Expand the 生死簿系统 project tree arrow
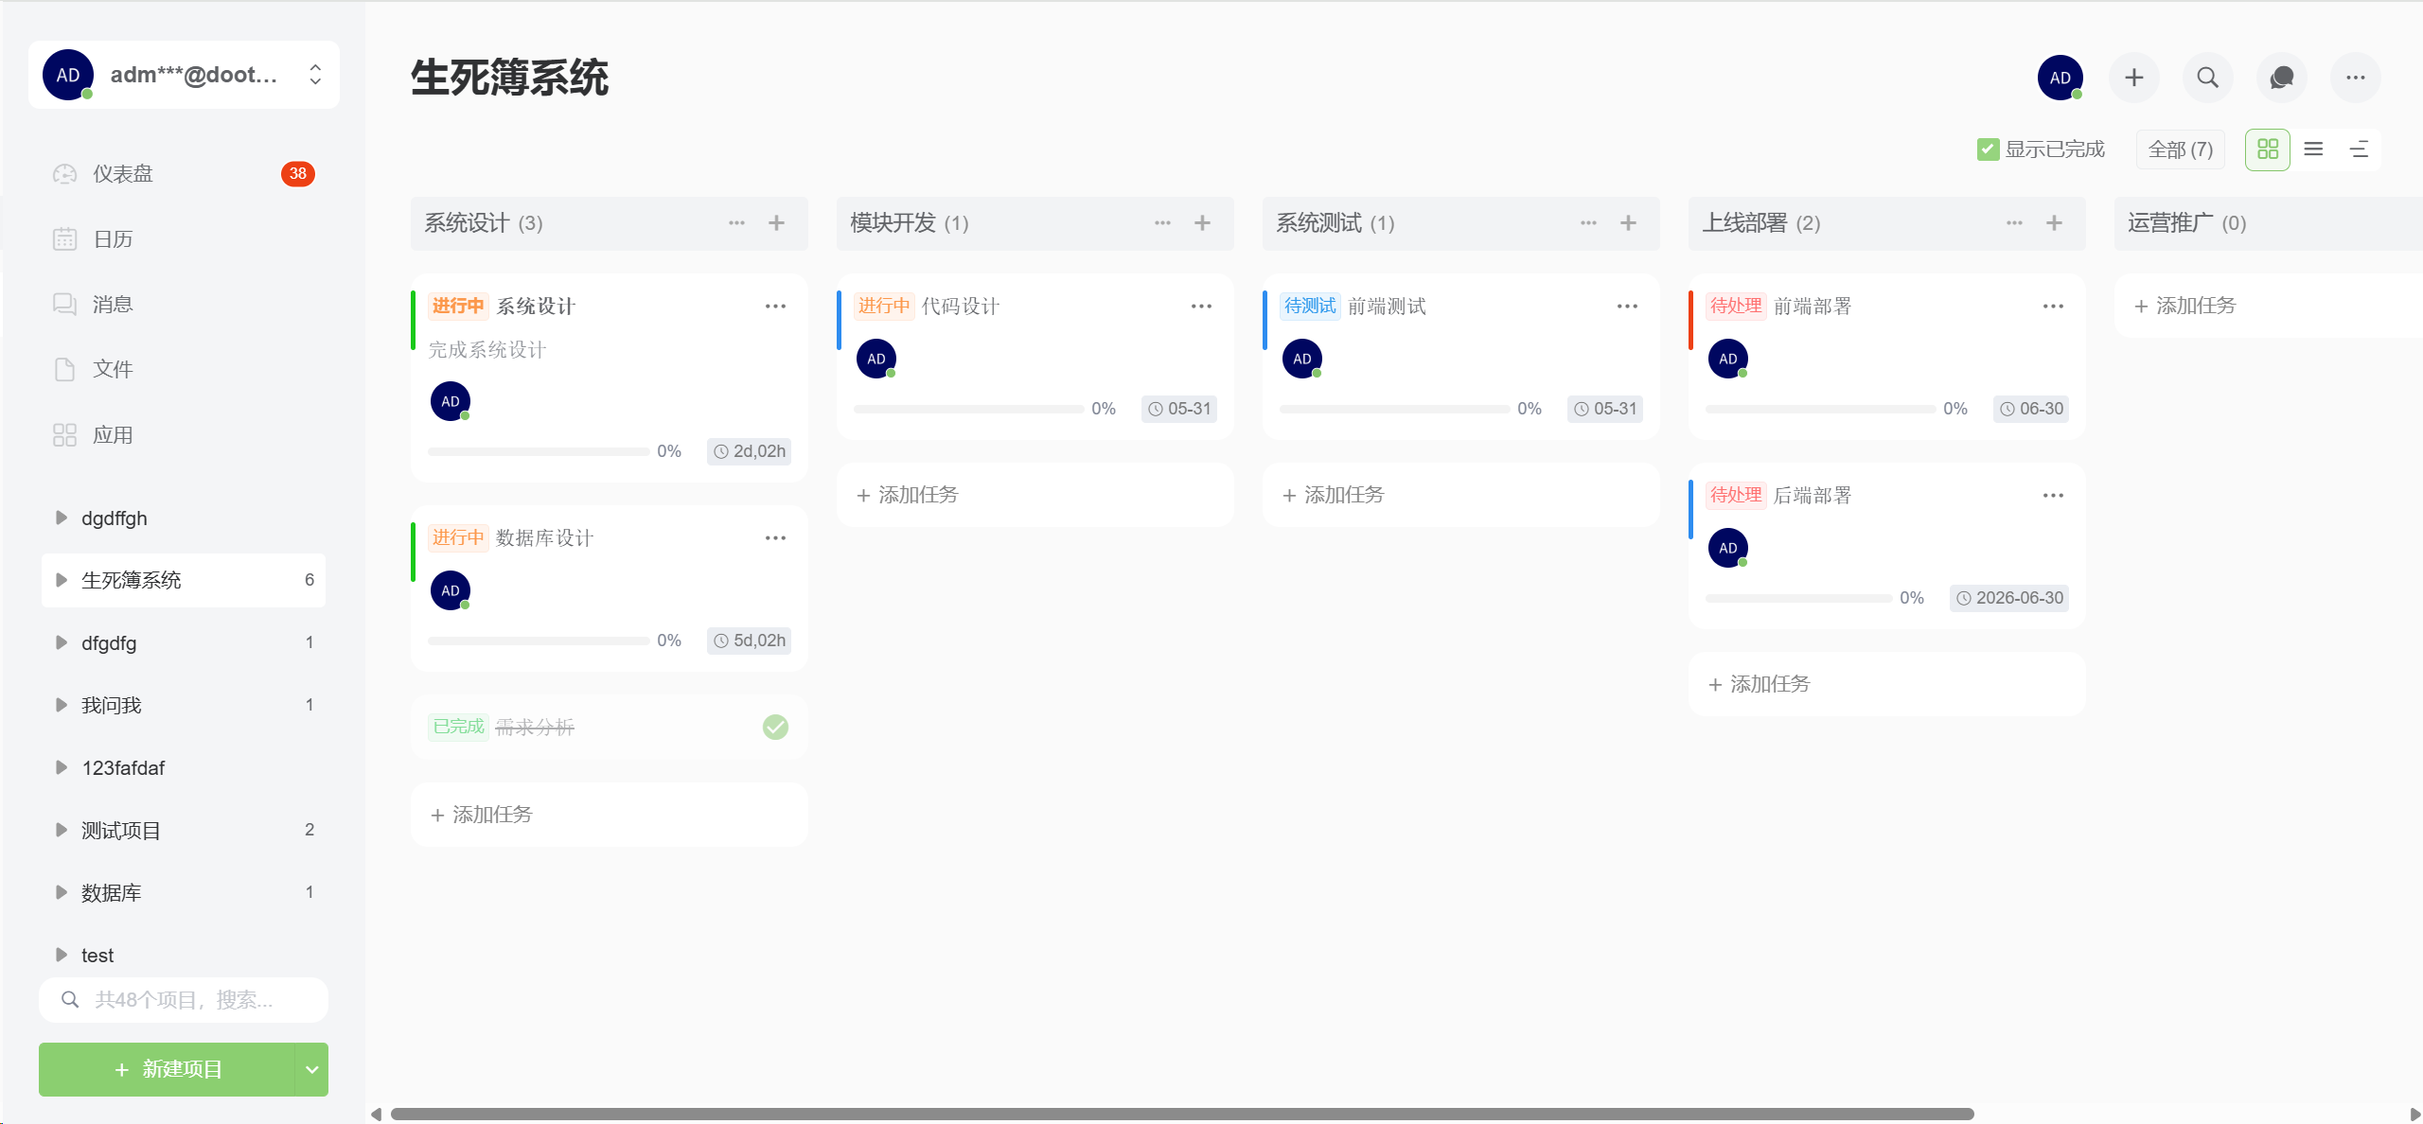The width and height of the screenshot is (2423, 1124). [x=62, y=580]
